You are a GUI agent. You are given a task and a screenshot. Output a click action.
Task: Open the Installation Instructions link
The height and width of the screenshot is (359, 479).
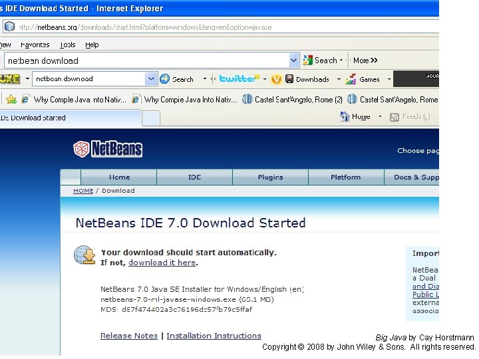[214, 336]
